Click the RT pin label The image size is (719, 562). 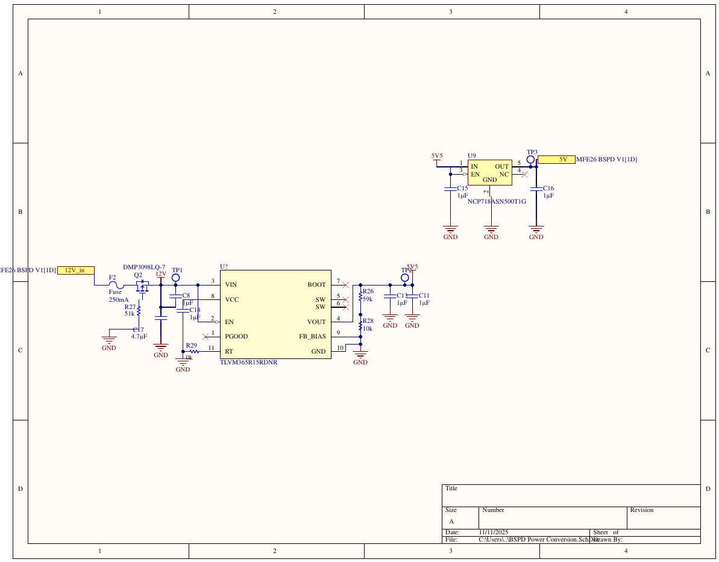click(229, 352)
